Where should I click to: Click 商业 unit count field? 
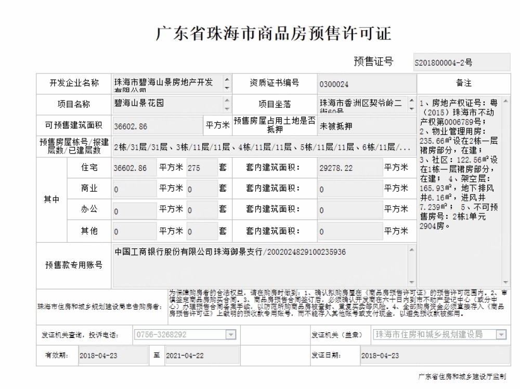[x=202, y=189]
